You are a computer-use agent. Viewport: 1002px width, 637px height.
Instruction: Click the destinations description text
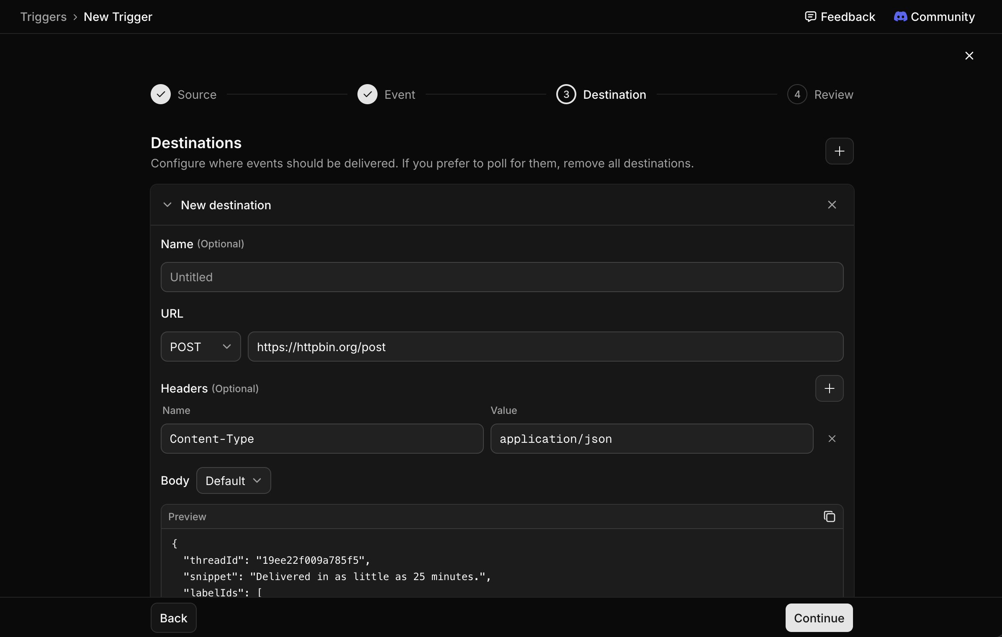click(x=422, y=163)
